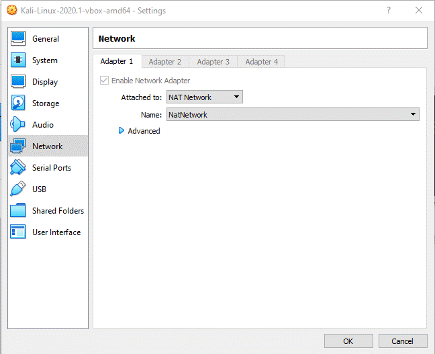Screen dimensions: 435x354
Task: Click the Shared Folders folder icon
Action: [x=19, y=211]
